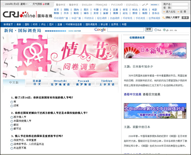This screenshot has width=191, height=155.
Task: Open the 日本新年知多少 banner
Action: [x=155, y=51]
